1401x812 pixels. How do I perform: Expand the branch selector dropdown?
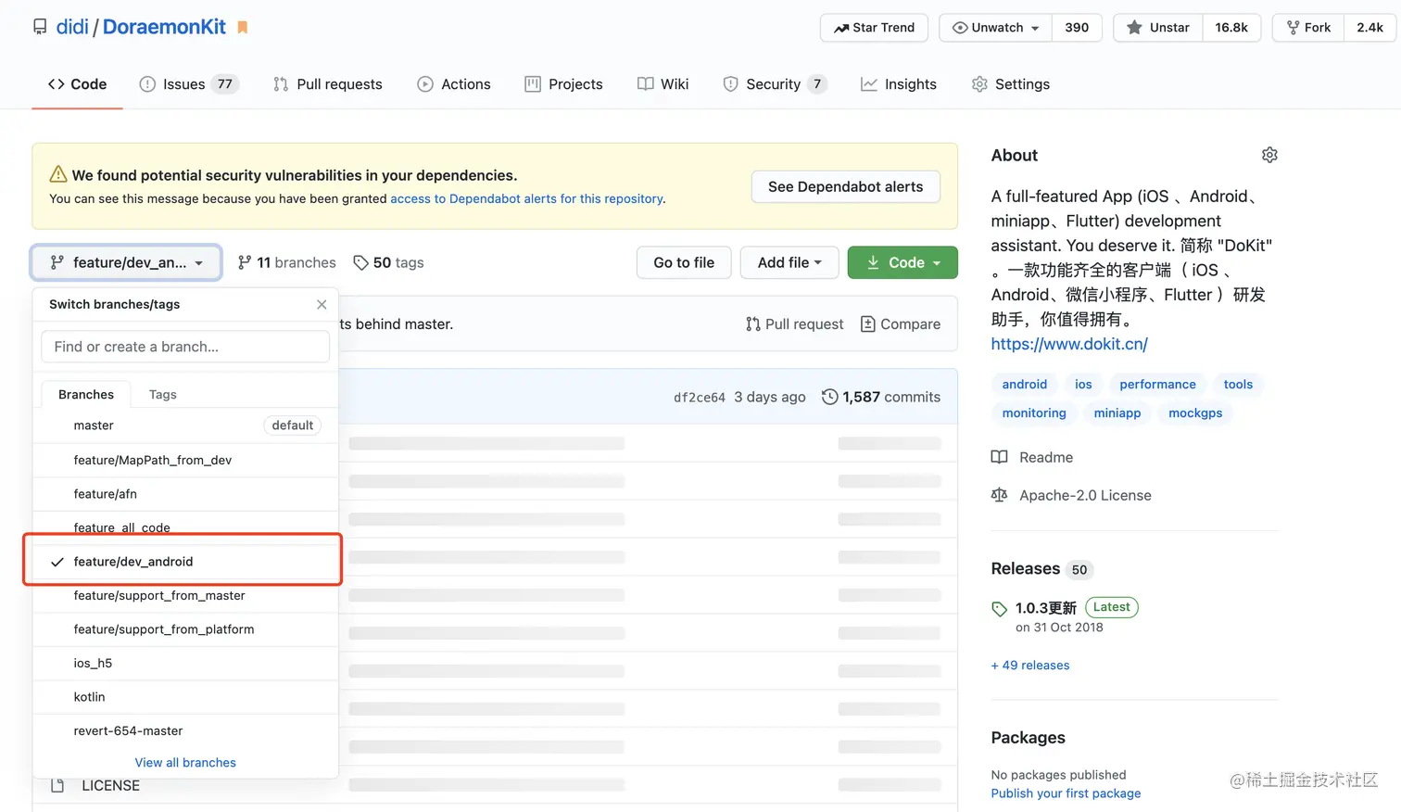(126, 263)
